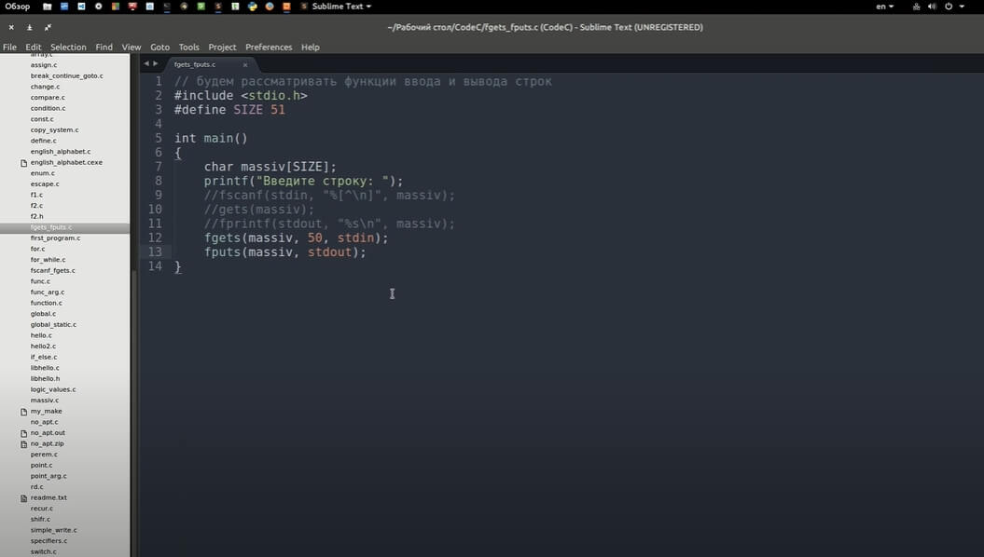984x557 pixels.
Task: Click line number 13 in the gutter
Action: pos(155,251)
